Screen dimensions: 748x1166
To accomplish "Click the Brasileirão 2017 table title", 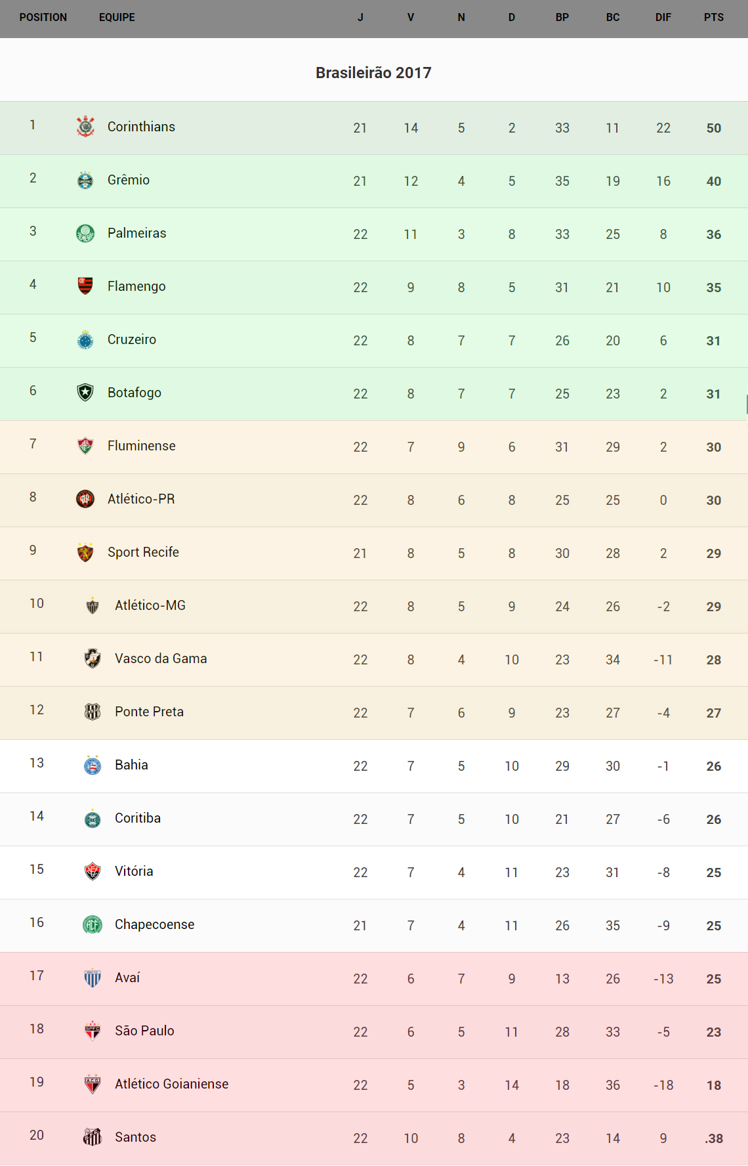I will click(373, 73).
